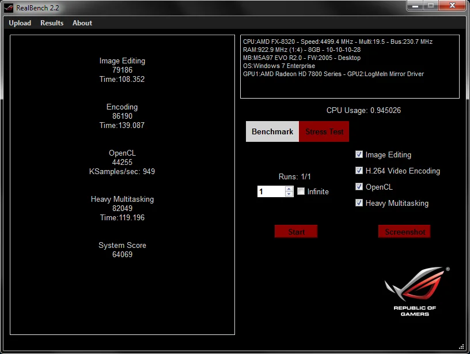The width and height of the screenshot is (470, 354).
Task: Switch to the Benchmark tab
Action: [x=272, y=131]
